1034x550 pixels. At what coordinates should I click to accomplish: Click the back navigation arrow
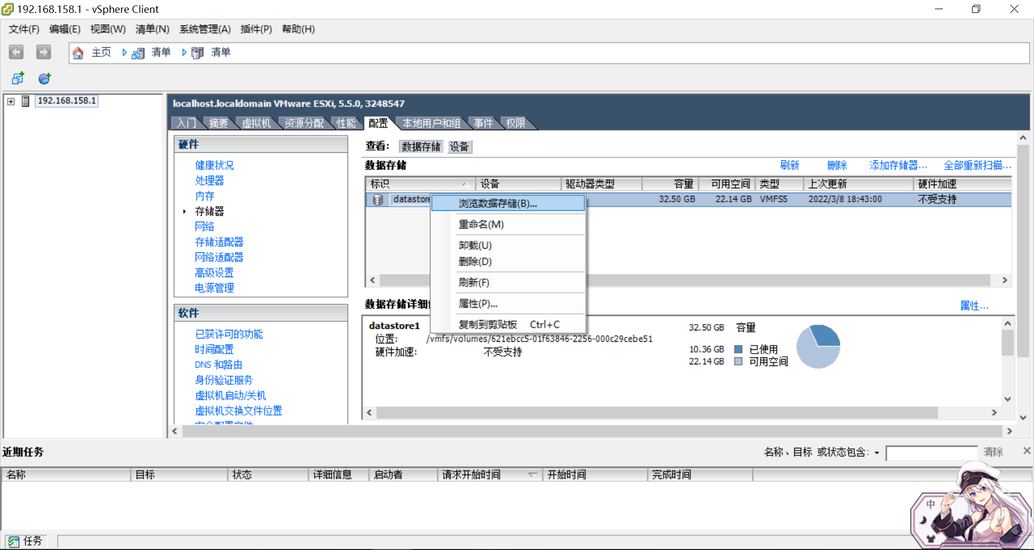(16, 52)
